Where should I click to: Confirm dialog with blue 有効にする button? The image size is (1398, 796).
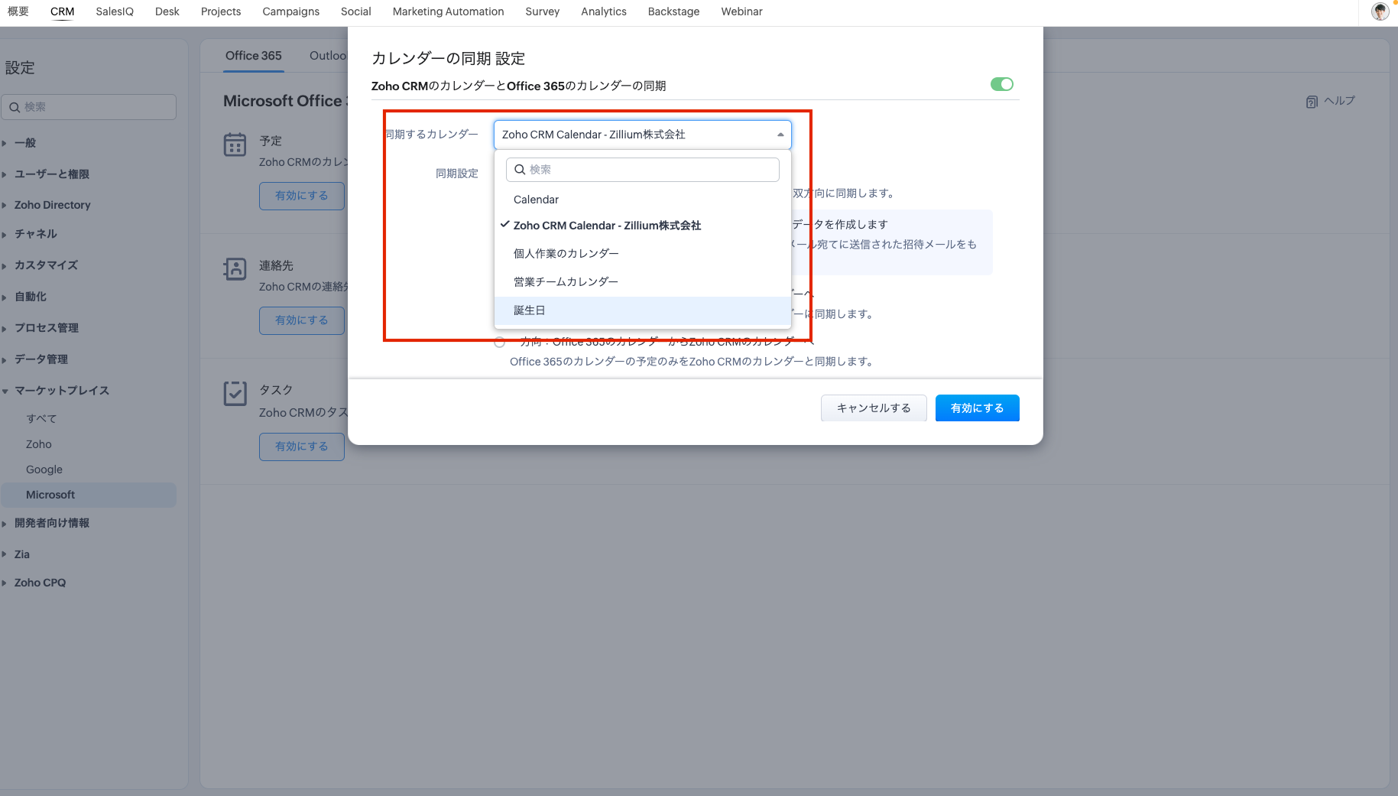click(x=978, y=408)
